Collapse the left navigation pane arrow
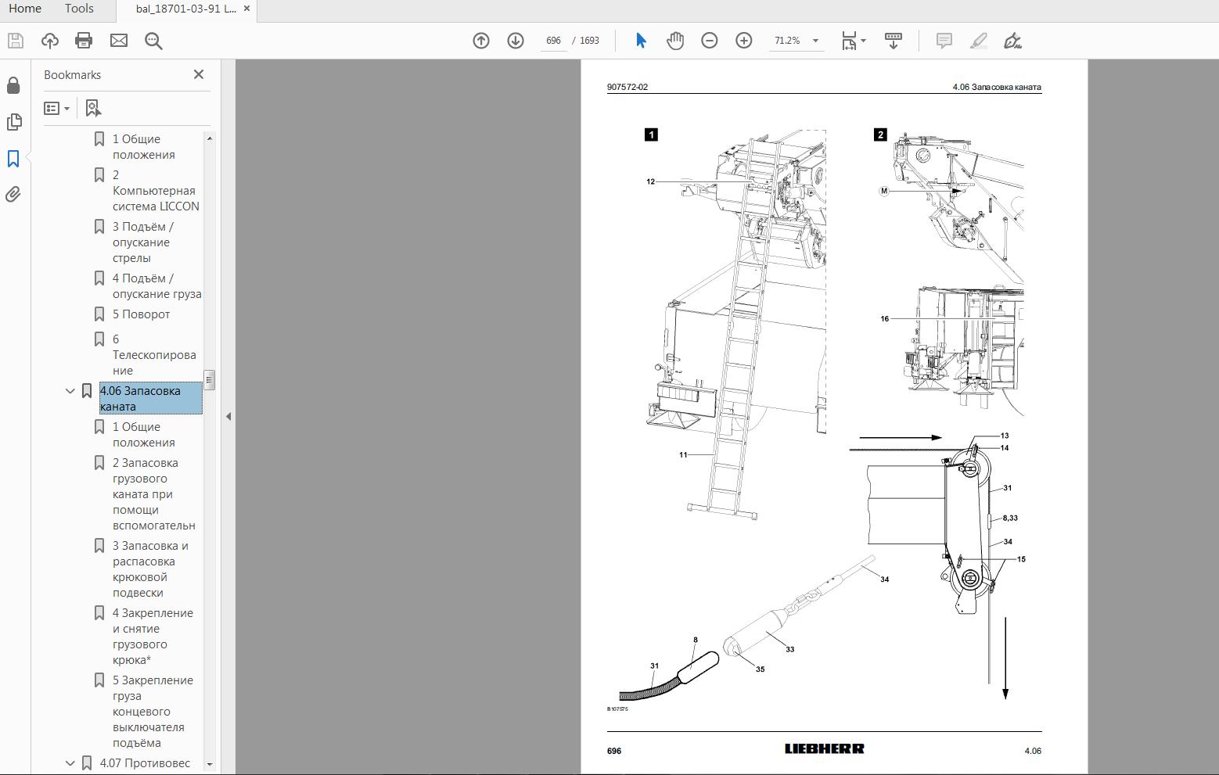This screenshot has width=1219, height=775. [228, 416]
